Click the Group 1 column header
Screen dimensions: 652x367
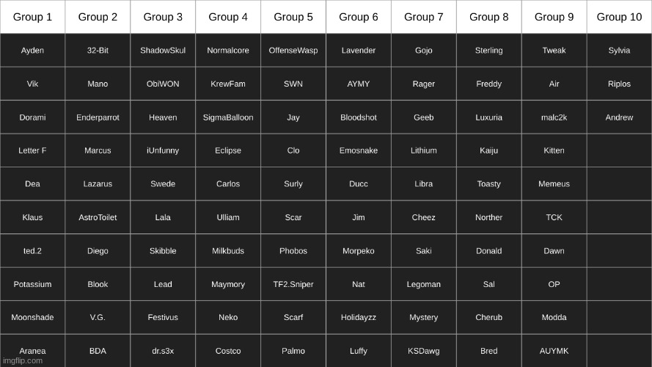32,17
